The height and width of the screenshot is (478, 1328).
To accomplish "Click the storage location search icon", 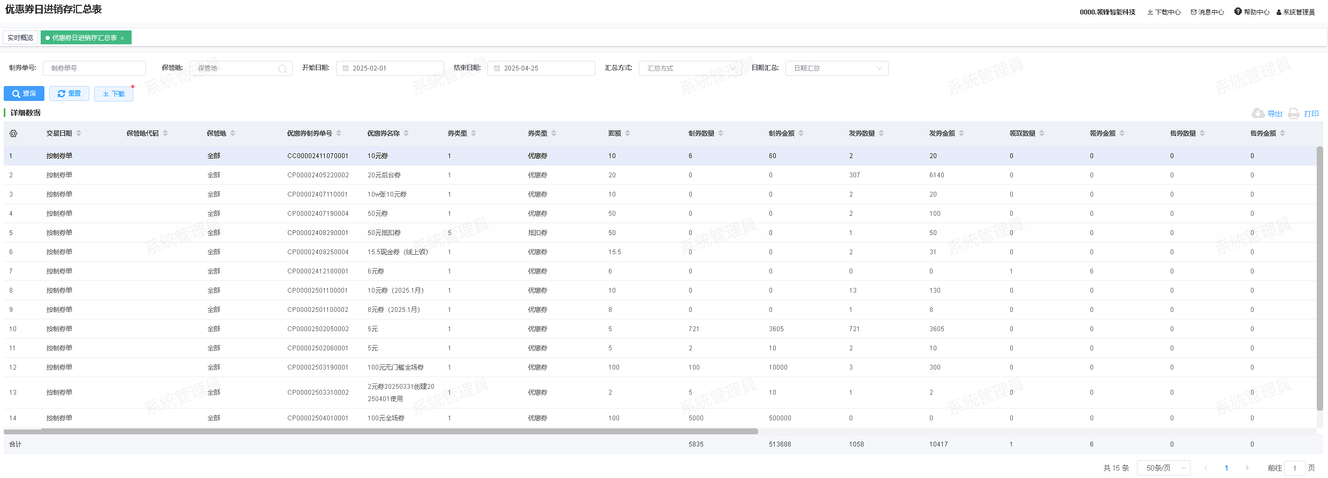I will point(282,68).
